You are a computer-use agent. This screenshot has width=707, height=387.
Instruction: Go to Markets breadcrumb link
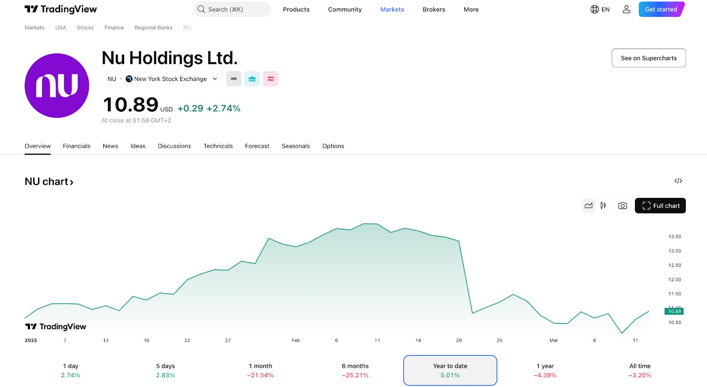coord(34,27)
